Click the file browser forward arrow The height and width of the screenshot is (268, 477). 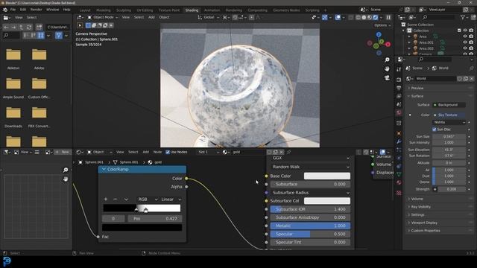[13, 28]
